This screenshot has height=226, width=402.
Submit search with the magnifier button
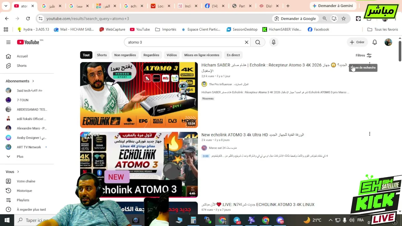[258, 42]
